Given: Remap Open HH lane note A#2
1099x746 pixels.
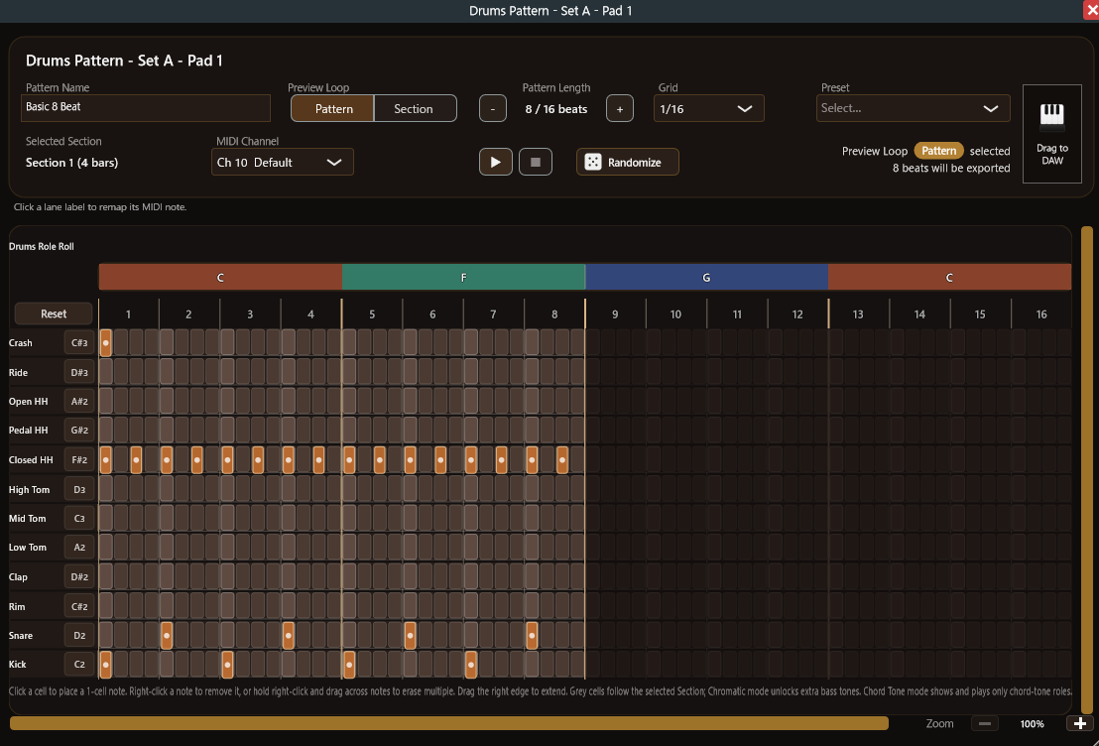Looking at the screenshot, I should pyautogui.click(x=79, y=402).
